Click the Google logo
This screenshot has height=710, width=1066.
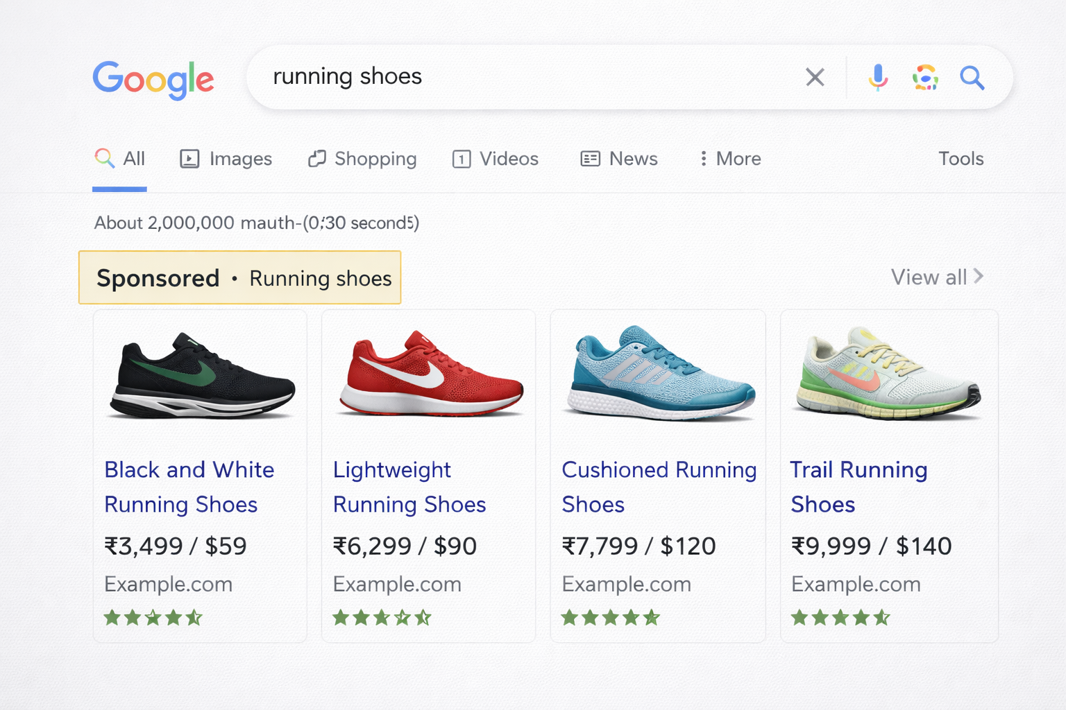point(153,78)
